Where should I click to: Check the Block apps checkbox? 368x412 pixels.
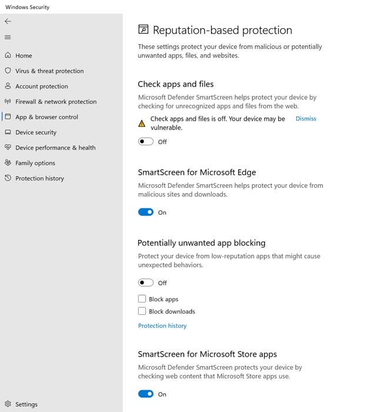[142, 299]
